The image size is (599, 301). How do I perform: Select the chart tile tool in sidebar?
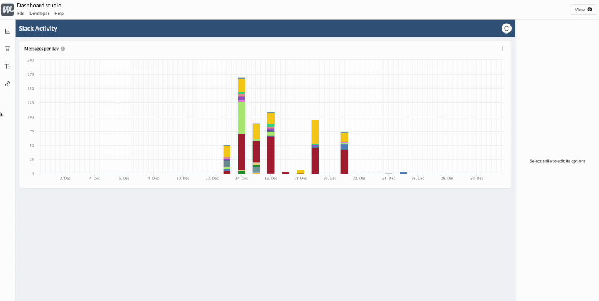pyautogui.click(x=7, y=31)
